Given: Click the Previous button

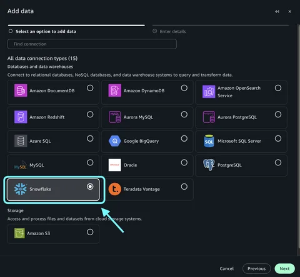Looking at the screenshot, I should click(x=256, y=269).
